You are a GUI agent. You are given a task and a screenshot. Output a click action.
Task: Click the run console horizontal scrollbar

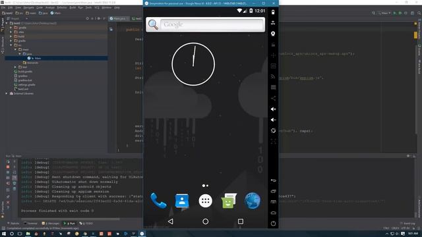71,219
